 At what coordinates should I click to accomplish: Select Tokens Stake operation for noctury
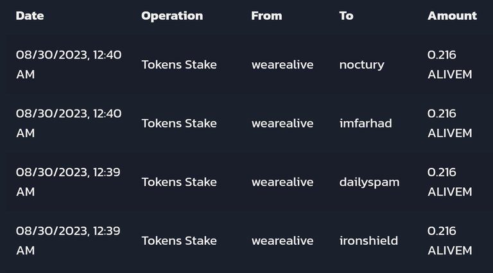179,65
